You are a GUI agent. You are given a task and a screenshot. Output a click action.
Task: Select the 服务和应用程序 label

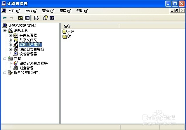click(26, 73)
